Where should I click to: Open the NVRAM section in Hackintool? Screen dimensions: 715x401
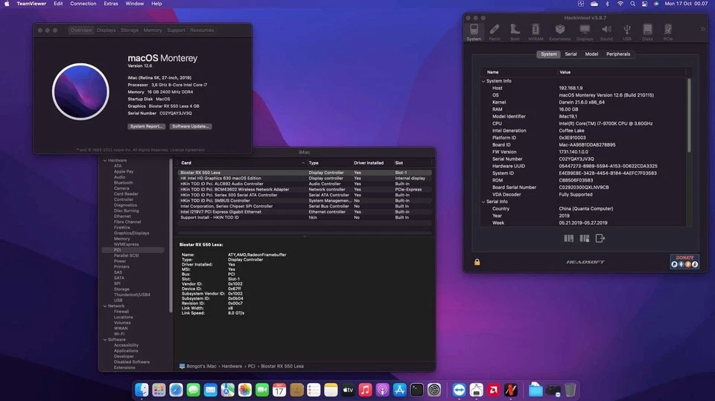coord(536,32)
